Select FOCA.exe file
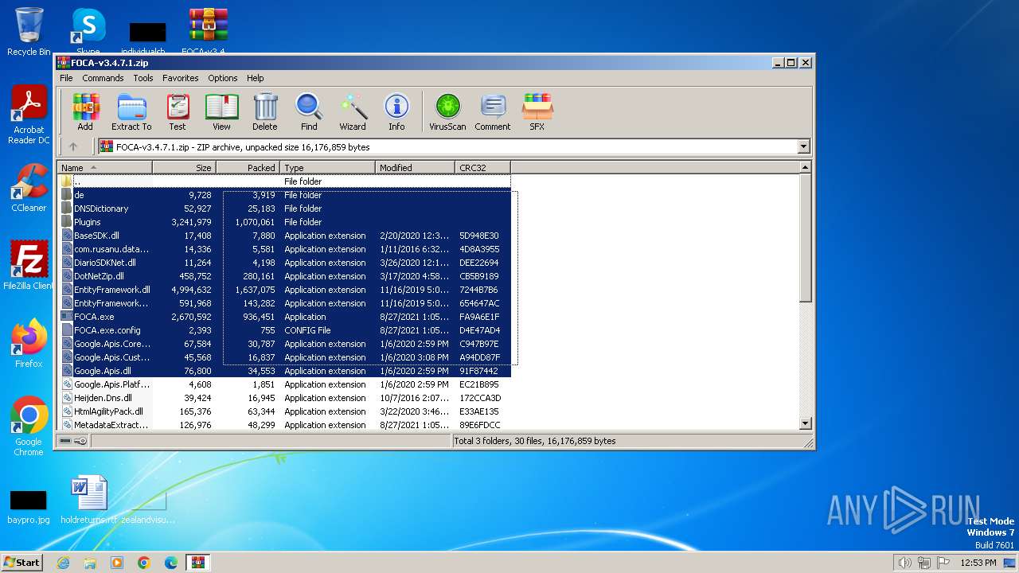 (284, 317)
